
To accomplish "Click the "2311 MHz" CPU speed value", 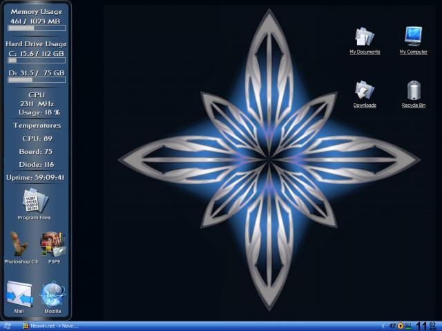I will click(x=37, y=104).
